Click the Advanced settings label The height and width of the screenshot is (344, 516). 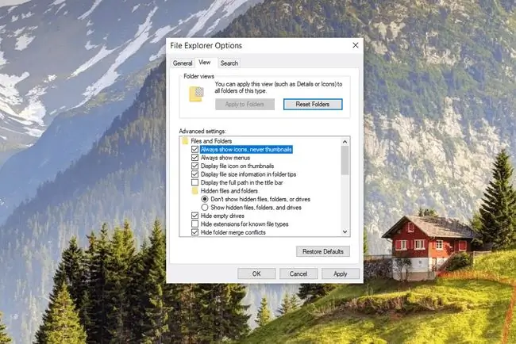point(202,131)
